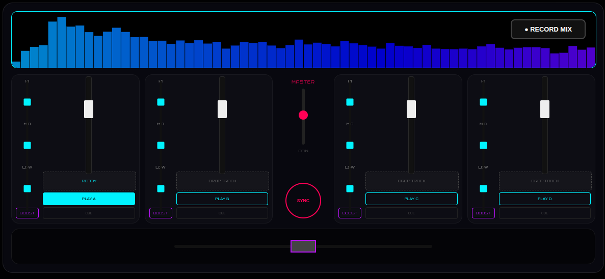Click the white volume fader above PLAY D
Image resolution: width=605 pixels, height=279 pixels.
click(545, 109)
